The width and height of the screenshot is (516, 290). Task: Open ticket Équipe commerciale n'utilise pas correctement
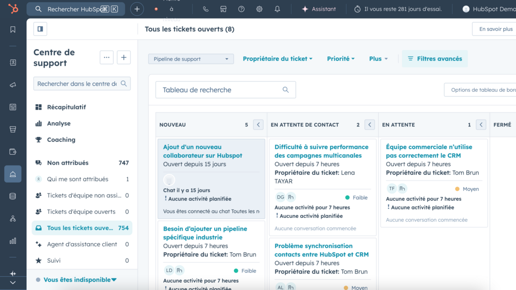429,151
